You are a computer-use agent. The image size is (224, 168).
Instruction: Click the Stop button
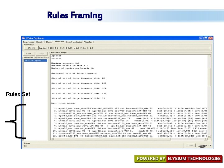(x=42, y=54)
